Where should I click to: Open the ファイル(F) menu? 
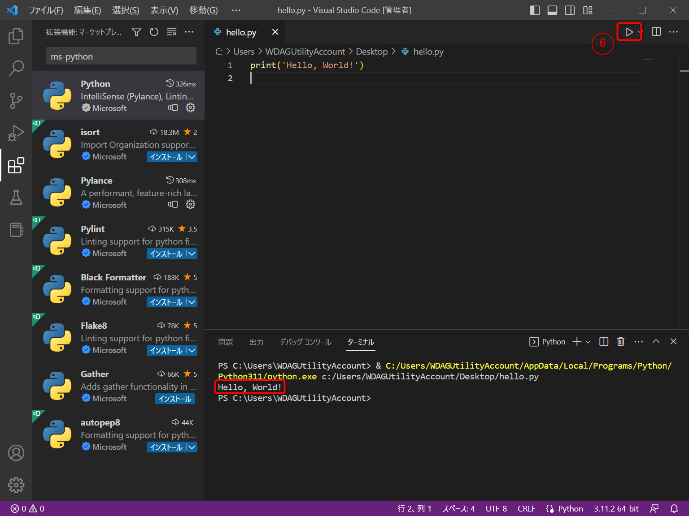(46, 10)
